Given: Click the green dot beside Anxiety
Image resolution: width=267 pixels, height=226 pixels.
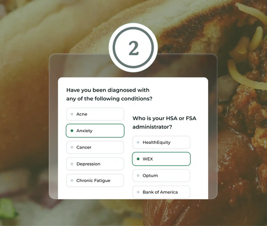Looking at the screenshot, I should 72,131.
